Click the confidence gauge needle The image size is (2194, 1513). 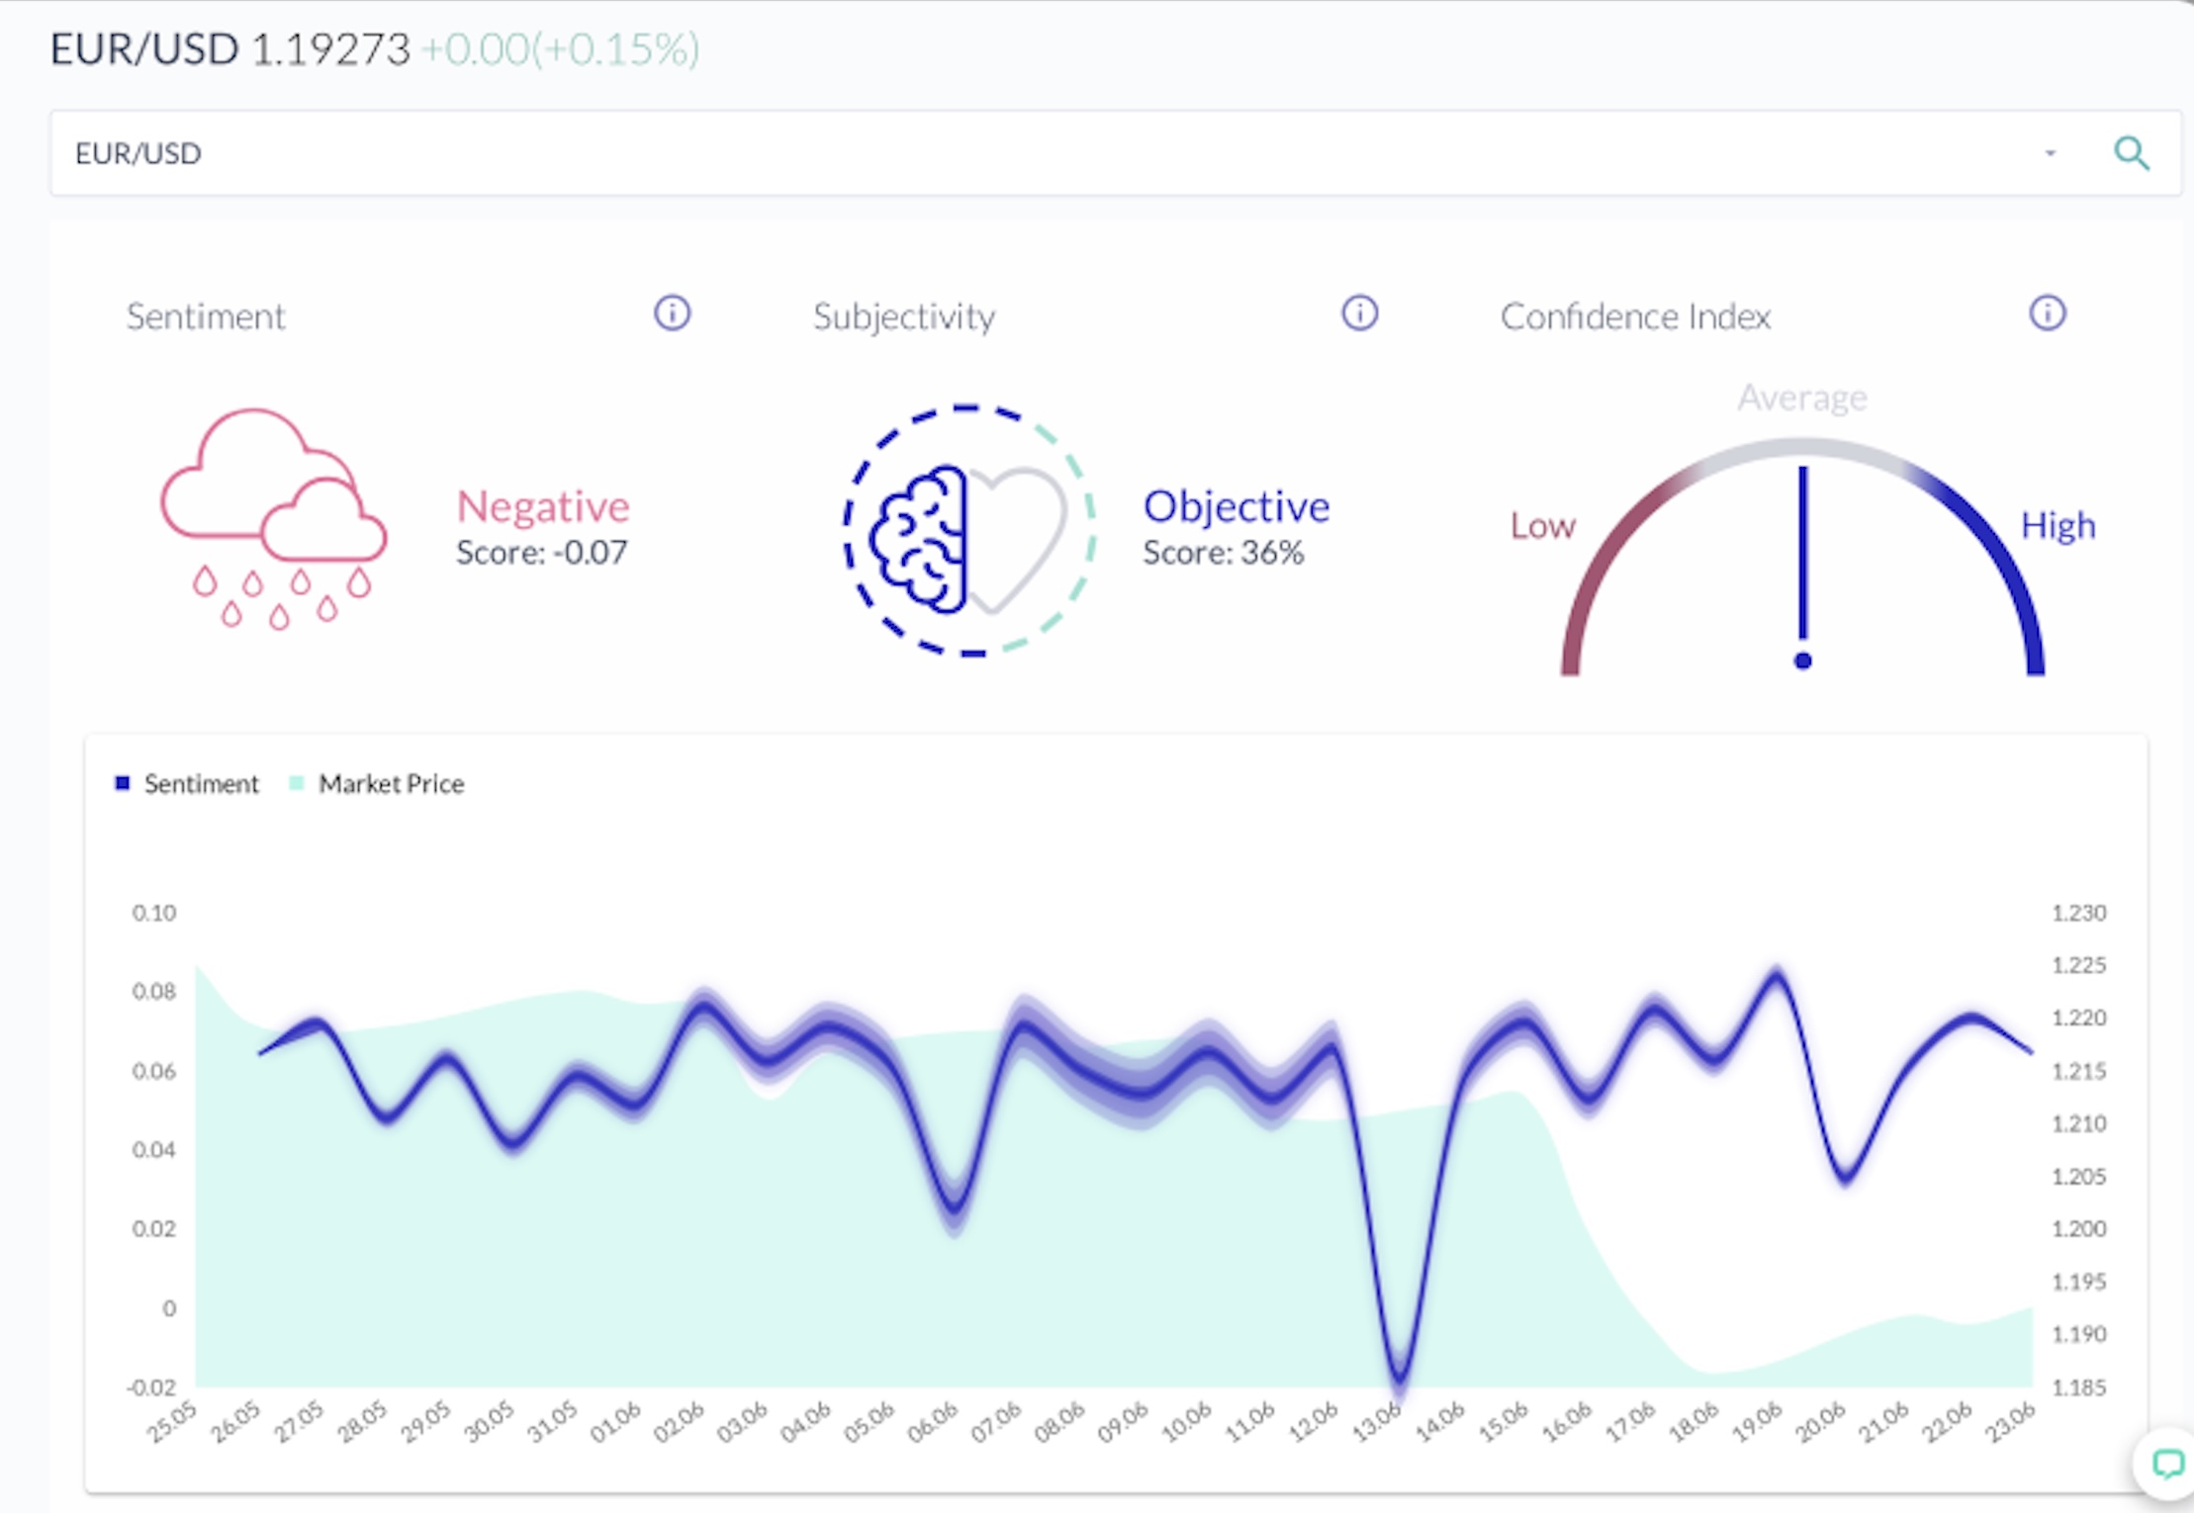click(x=1802, y=567)
